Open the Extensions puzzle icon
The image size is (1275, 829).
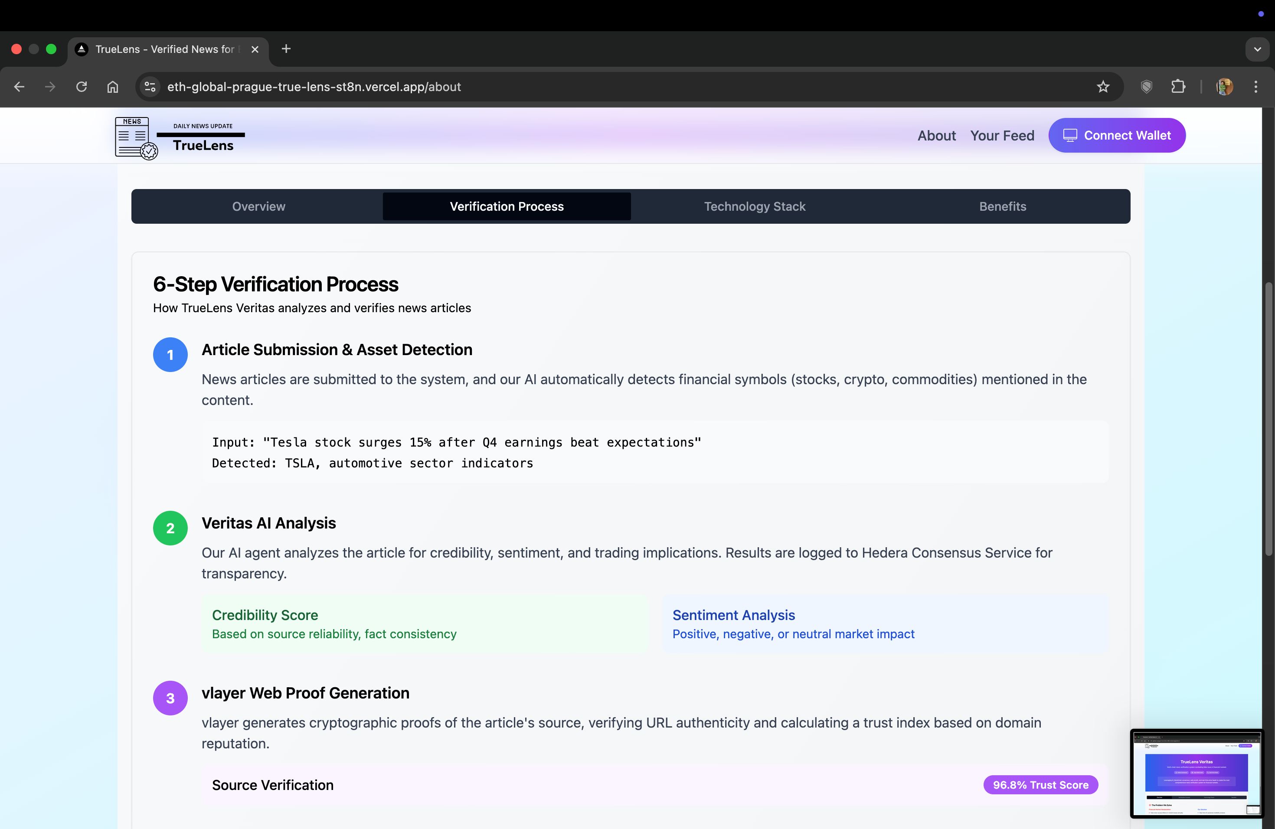tap(1178, 87)
